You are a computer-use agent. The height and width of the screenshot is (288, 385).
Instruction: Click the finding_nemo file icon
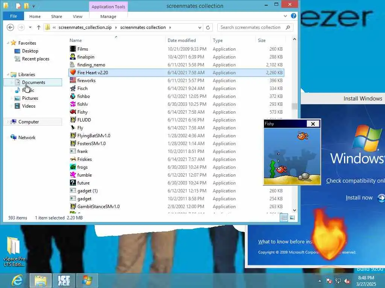[x=73, y=64]
